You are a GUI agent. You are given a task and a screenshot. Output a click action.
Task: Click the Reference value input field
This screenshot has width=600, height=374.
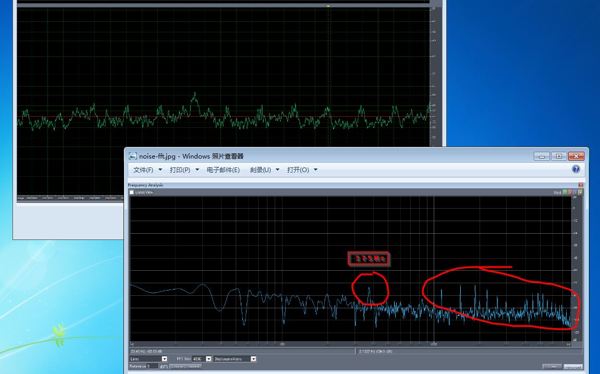152,366
